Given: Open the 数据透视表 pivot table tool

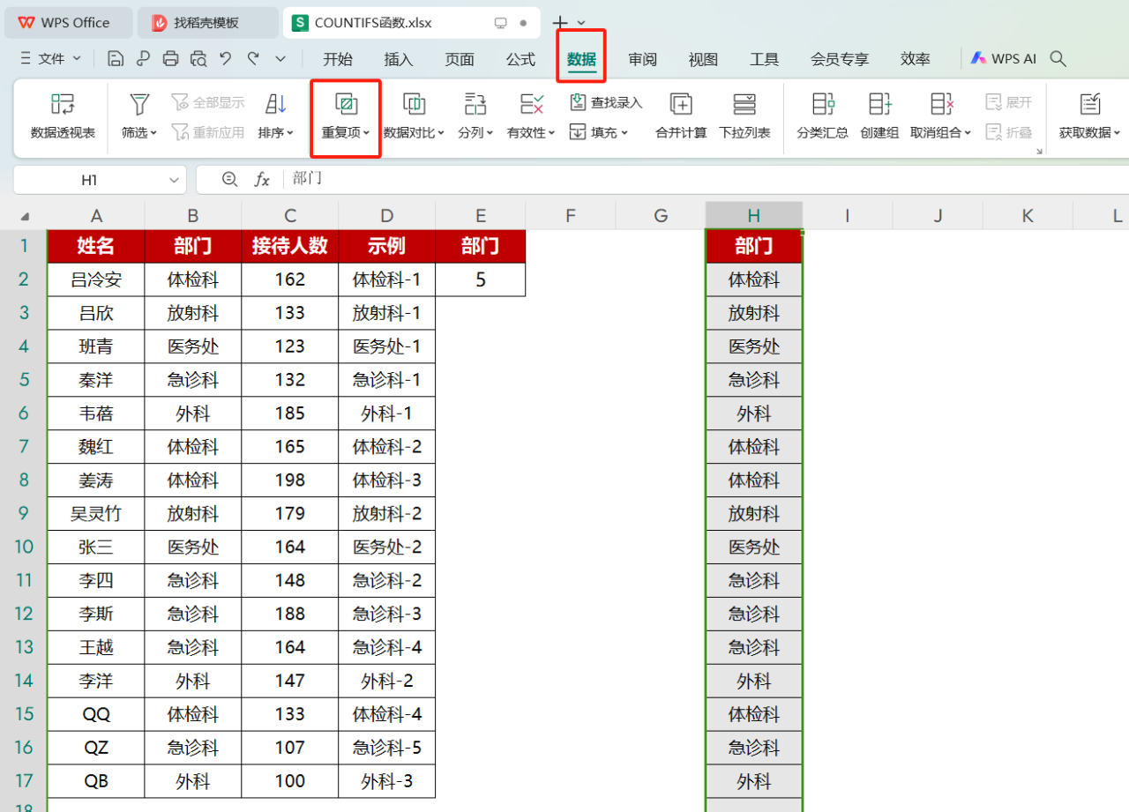Looking at the screenshot, I should point(63,117).
